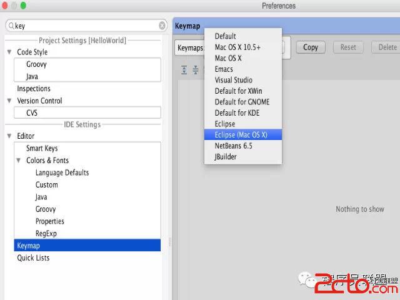Image resolution: width=400 pixels, height=300 pixels.
Task: Select the plain Mac OS X keymap entry
Action: pos(243,58)
